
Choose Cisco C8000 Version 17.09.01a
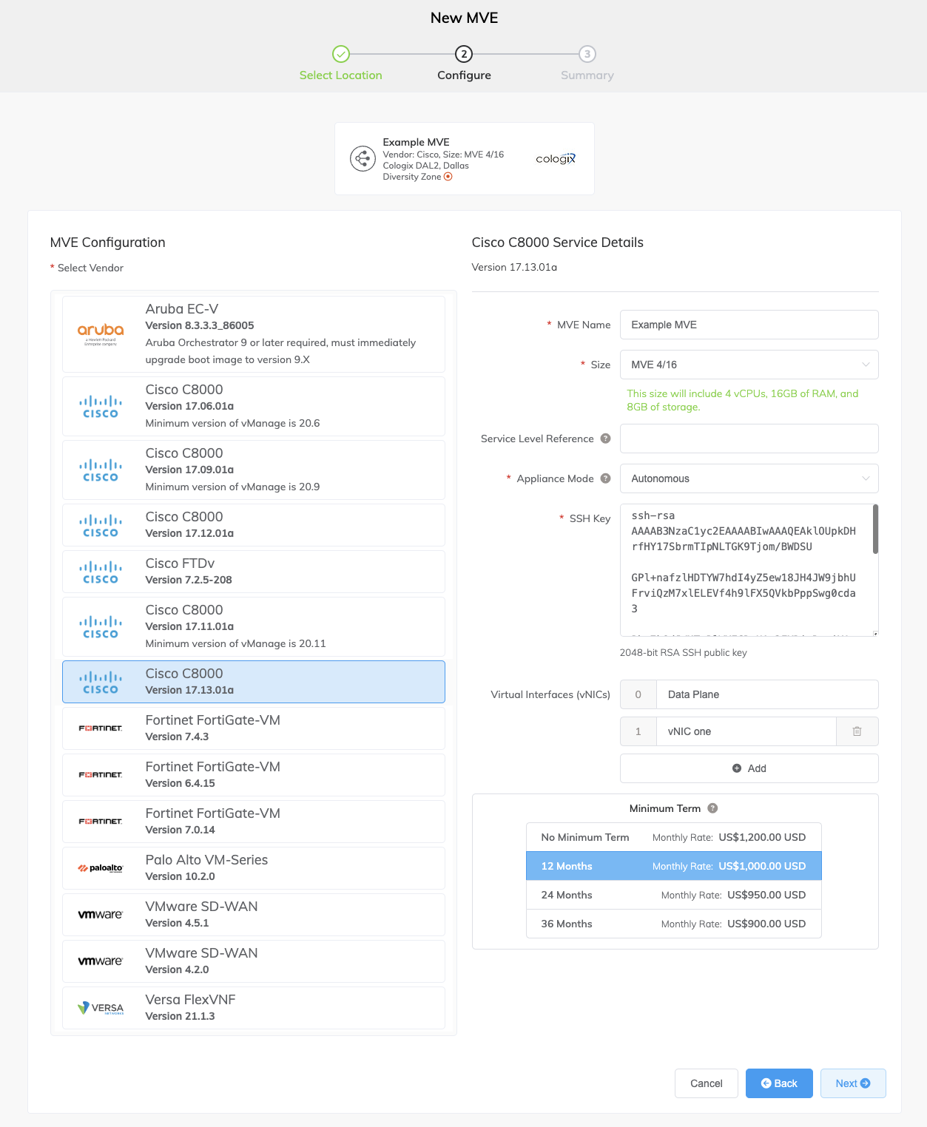[x=253, y=470]
